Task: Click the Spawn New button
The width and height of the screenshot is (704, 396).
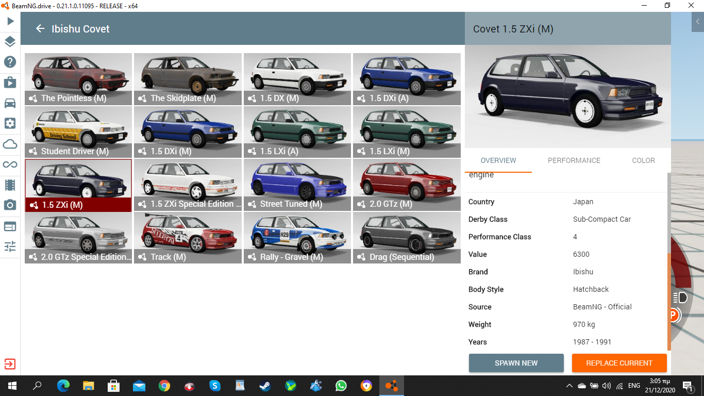Action: click(x=516, y=363)
